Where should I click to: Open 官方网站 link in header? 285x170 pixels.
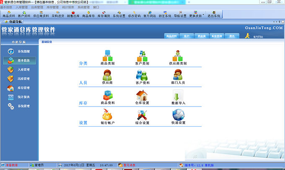click(x=258, y=37)
